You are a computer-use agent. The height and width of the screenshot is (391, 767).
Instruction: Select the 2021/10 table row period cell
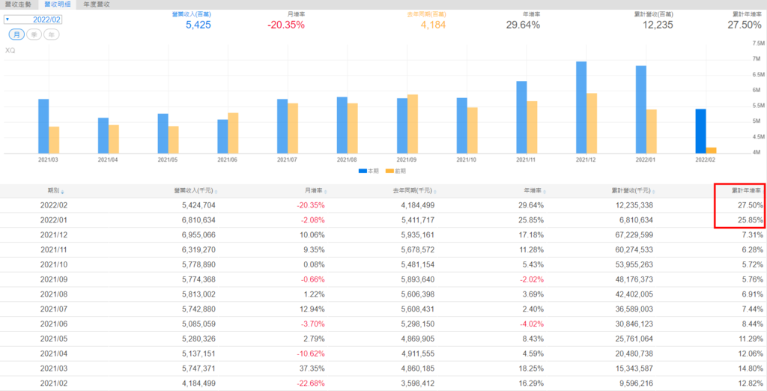click(x=53, y=264)
